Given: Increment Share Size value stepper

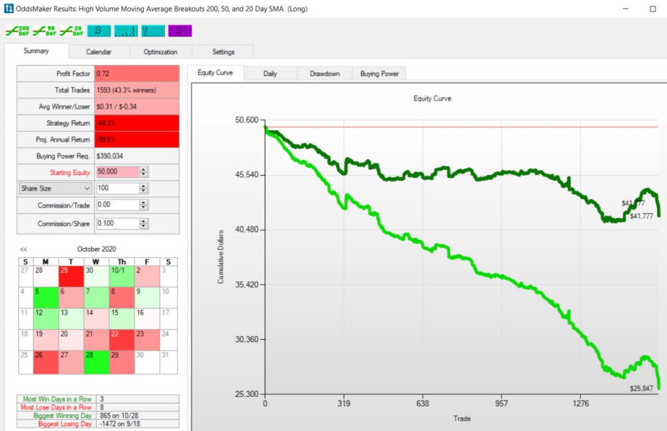Looking at the screenshot, I should pos(144,186).
